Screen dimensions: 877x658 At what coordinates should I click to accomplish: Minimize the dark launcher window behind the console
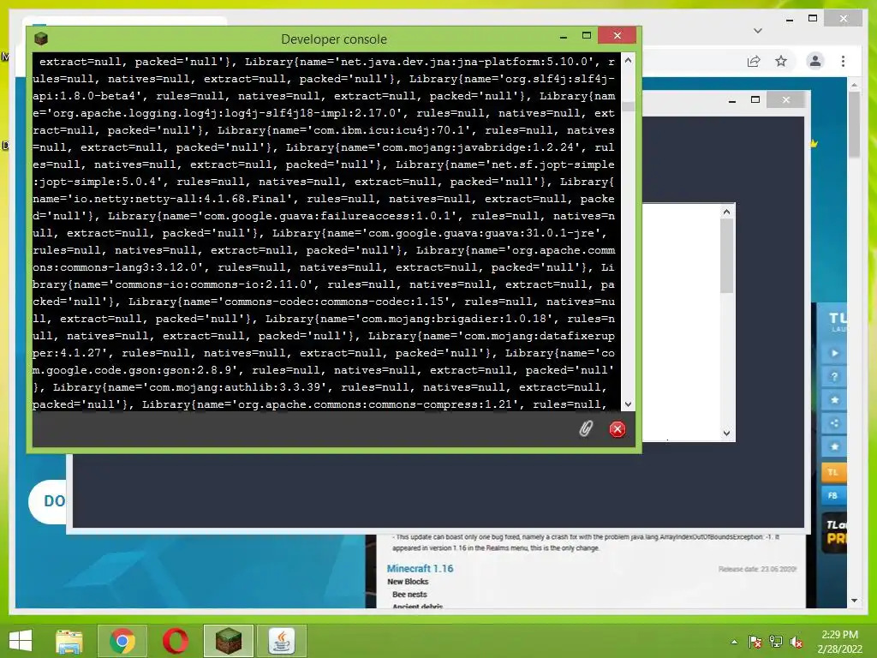(732, 100)
